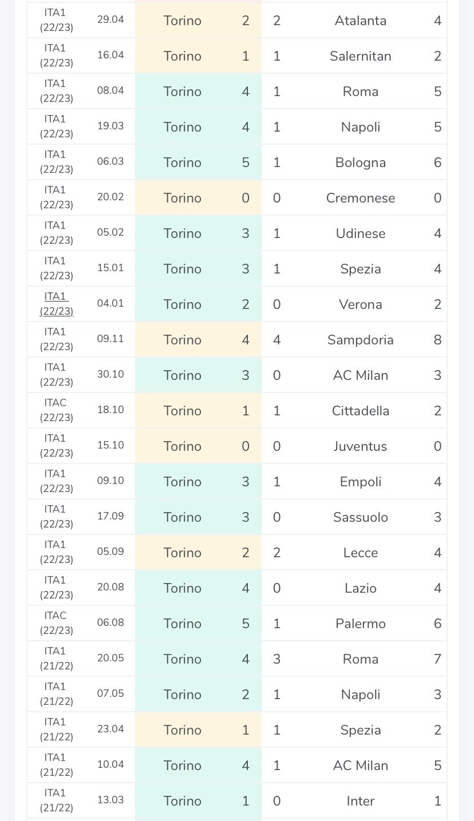Click the total 8 in Sampdoria row
Viewport: 474px width, 821px height.
(437, 340)
